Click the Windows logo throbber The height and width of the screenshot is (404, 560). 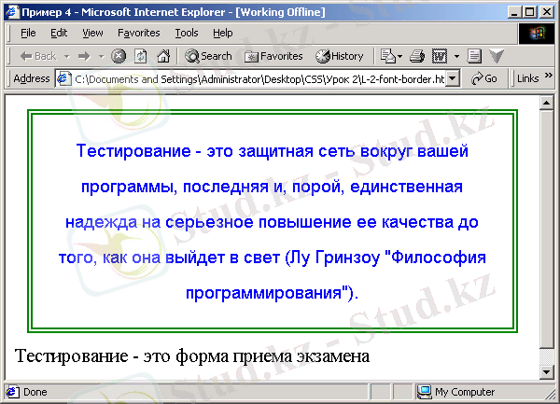click(x=537, y=34)
